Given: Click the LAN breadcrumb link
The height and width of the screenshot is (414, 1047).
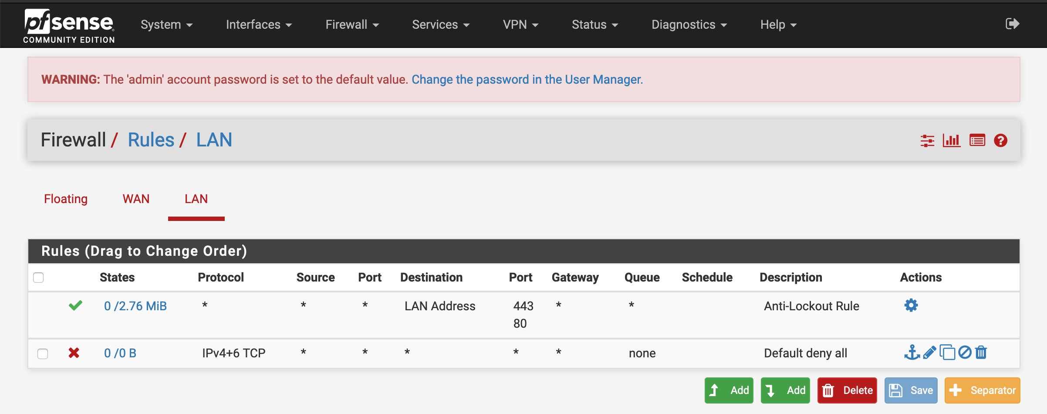Looking at the screenshot, I should 214,140.
